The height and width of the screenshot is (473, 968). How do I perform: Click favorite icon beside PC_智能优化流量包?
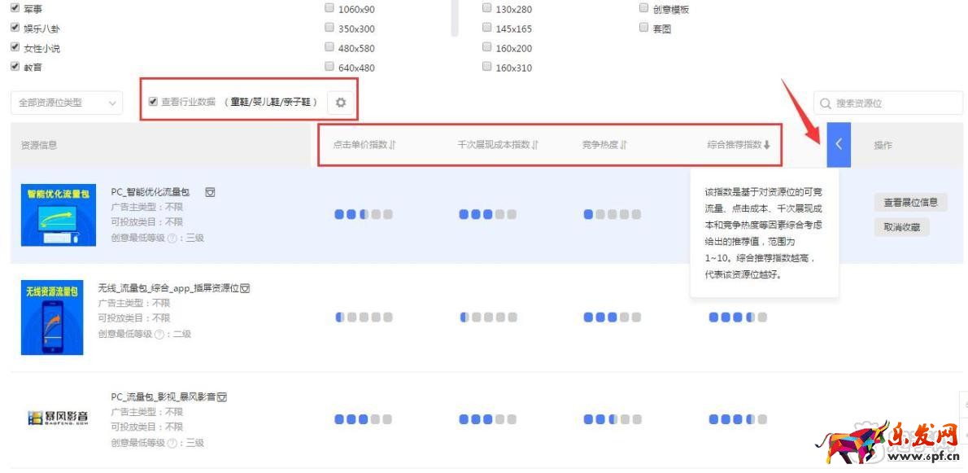pyautogui.click(x=210, y=192)
